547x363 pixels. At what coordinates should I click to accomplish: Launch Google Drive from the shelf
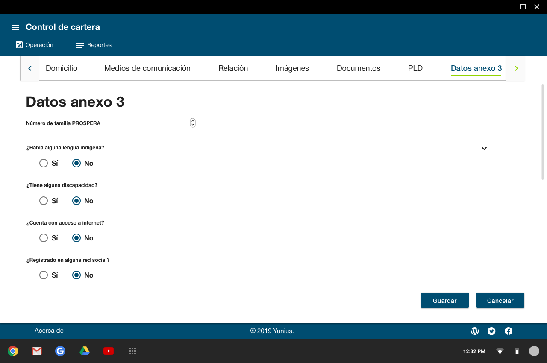coord(85,351)
